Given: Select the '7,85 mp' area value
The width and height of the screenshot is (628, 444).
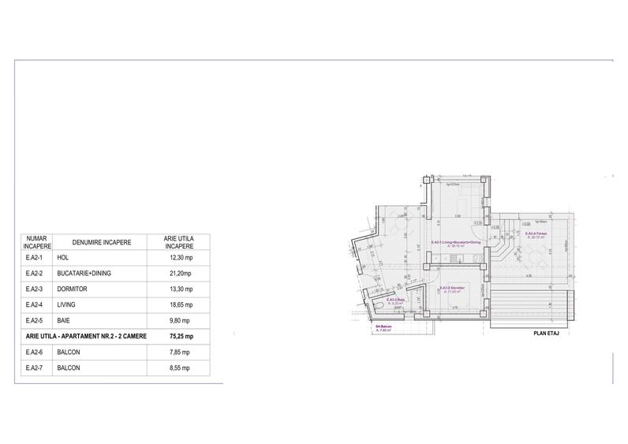Looking at the screenshot, I should (x=180, y=353).
